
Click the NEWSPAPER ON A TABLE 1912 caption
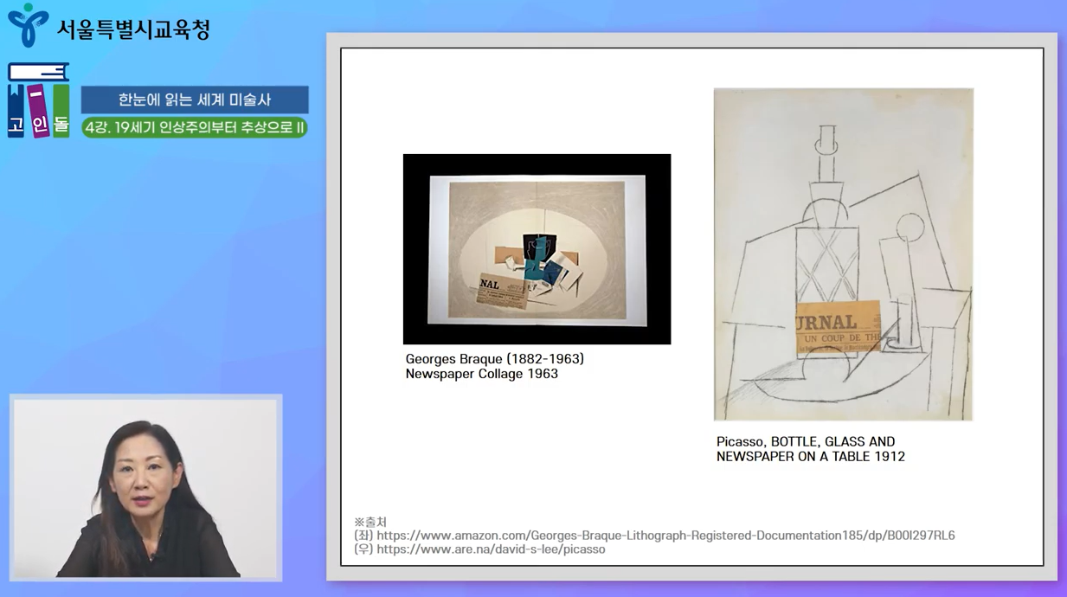pyautogui.click(x=811, y=456)
